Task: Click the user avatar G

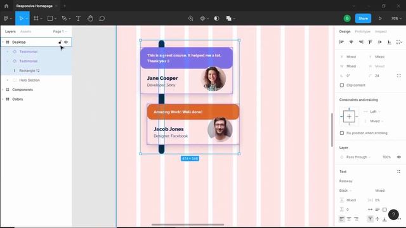Action: tap(347, 18)
